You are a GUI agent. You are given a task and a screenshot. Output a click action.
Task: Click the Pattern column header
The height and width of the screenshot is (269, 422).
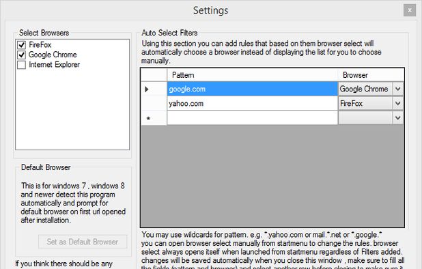252,75
